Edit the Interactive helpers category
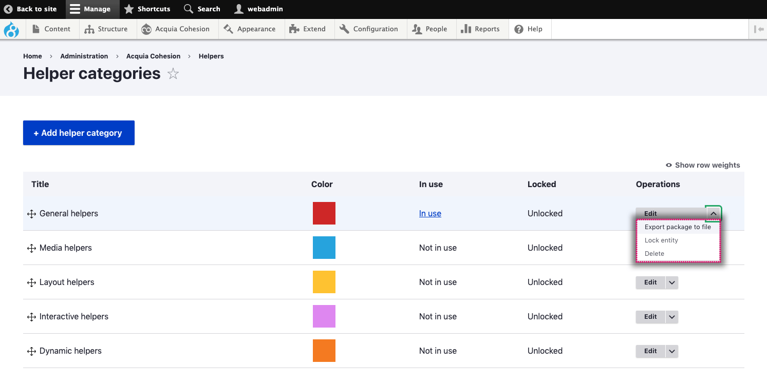 650,317
